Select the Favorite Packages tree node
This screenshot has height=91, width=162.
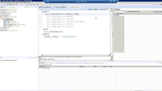pyautogui.click(x=5, y=15)
